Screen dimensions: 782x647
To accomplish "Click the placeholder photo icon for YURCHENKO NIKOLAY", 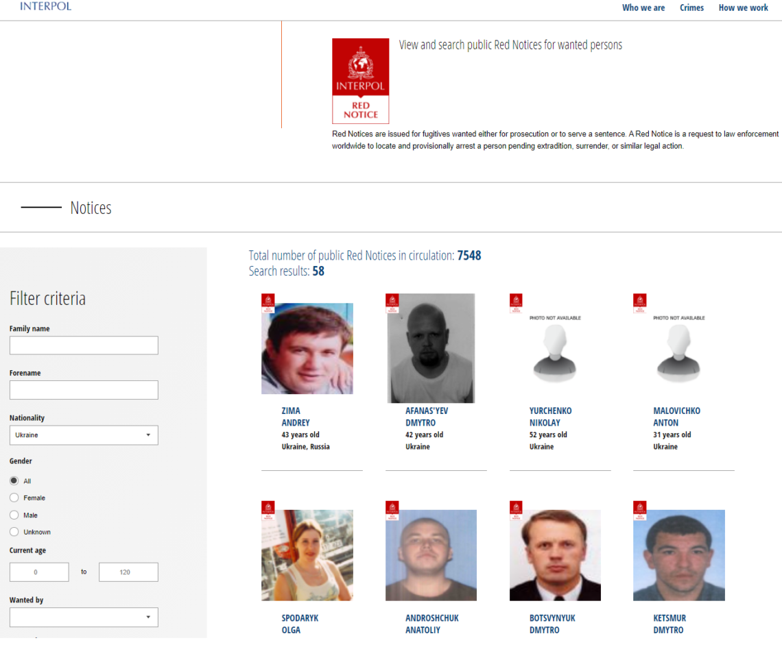I will pos(554,353).
